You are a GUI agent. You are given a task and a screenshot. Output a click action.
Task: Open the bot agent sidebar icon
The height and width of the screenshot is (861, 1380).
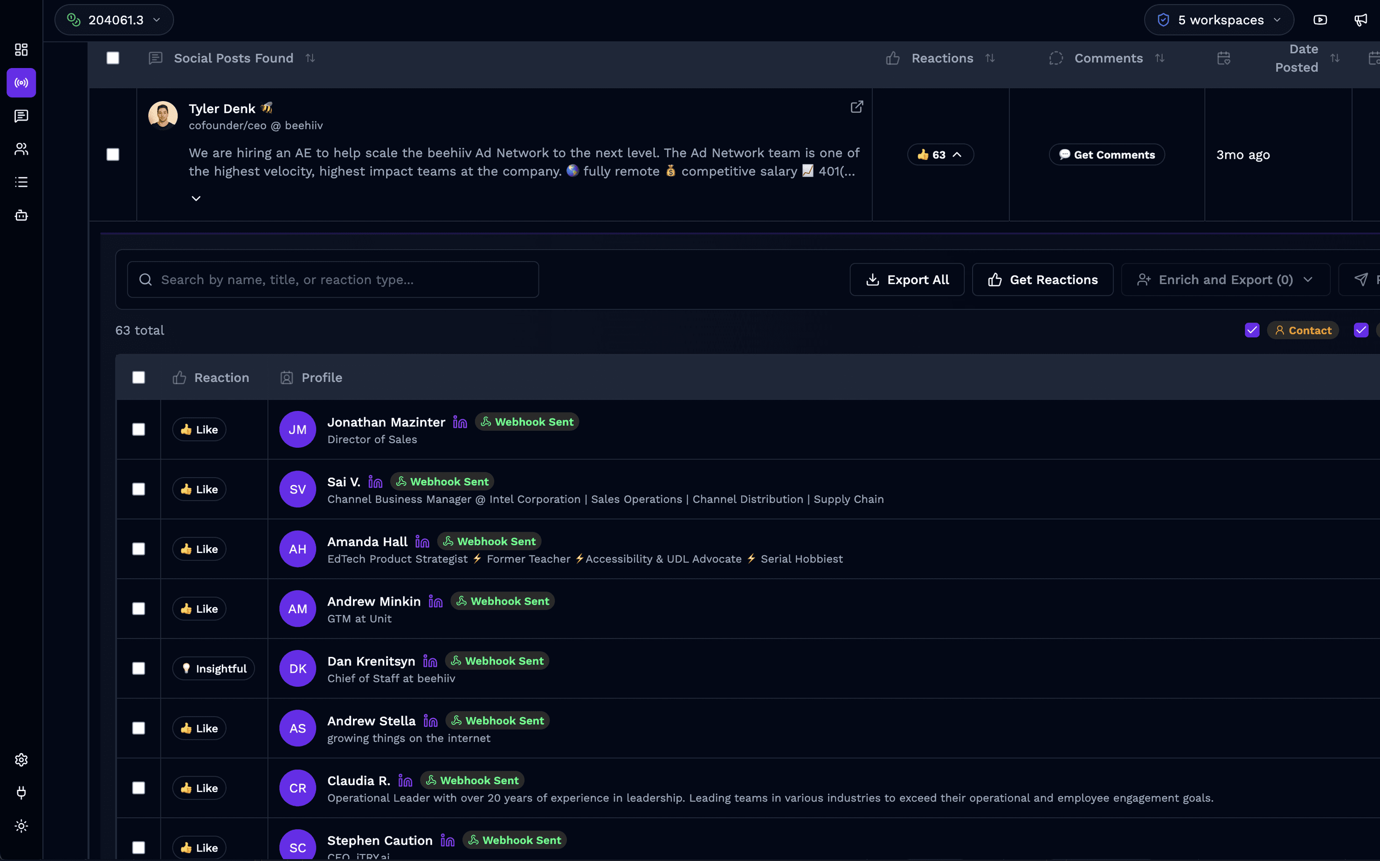coord(21,215)
